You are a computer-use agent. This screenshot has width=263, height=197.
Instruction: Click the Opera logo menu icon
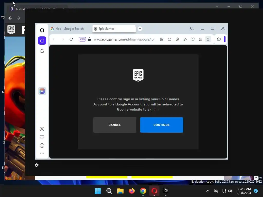point(42,30)
